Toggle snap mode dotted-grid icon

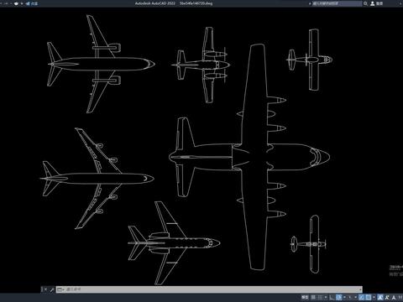pyautogui.click(x=320, y=297)
